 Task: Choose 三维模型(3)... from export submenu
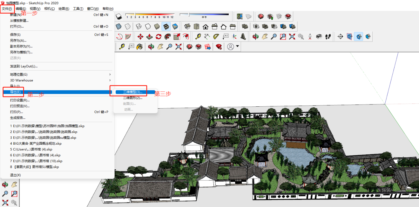[132, 92]
